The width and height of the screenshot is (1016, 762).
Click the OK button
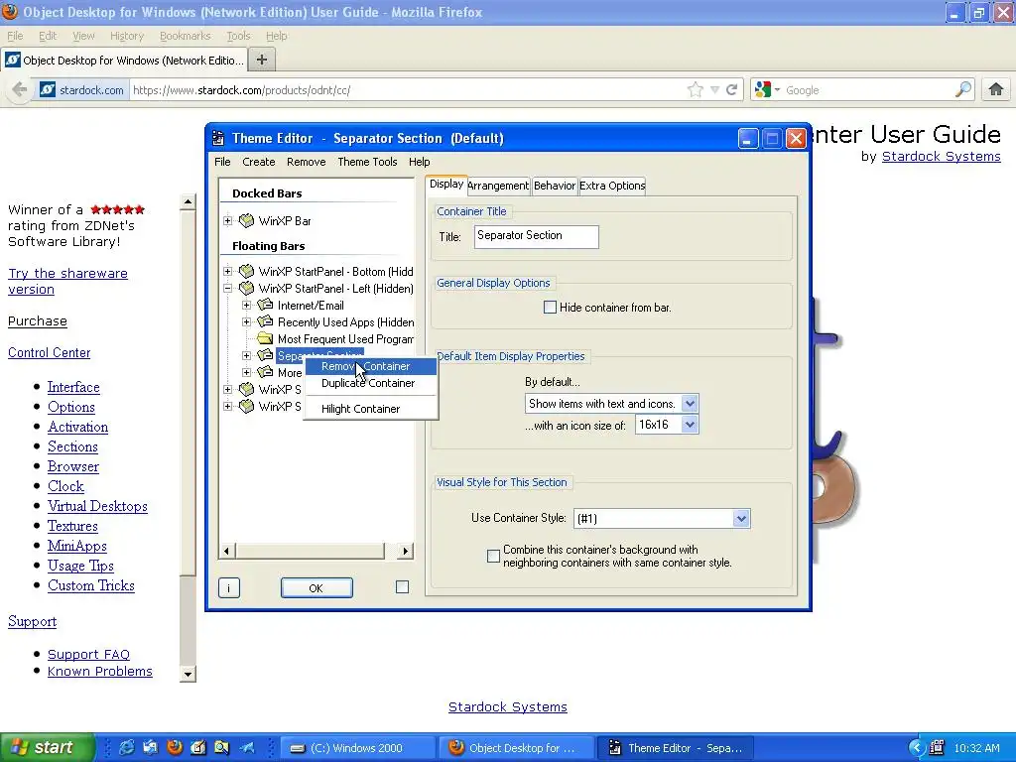(x=317, y=587)
